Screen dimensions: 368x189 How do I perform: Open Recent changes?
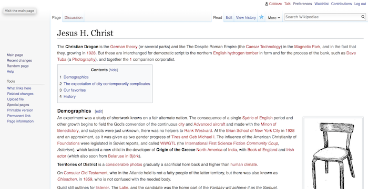coord(19,61)
